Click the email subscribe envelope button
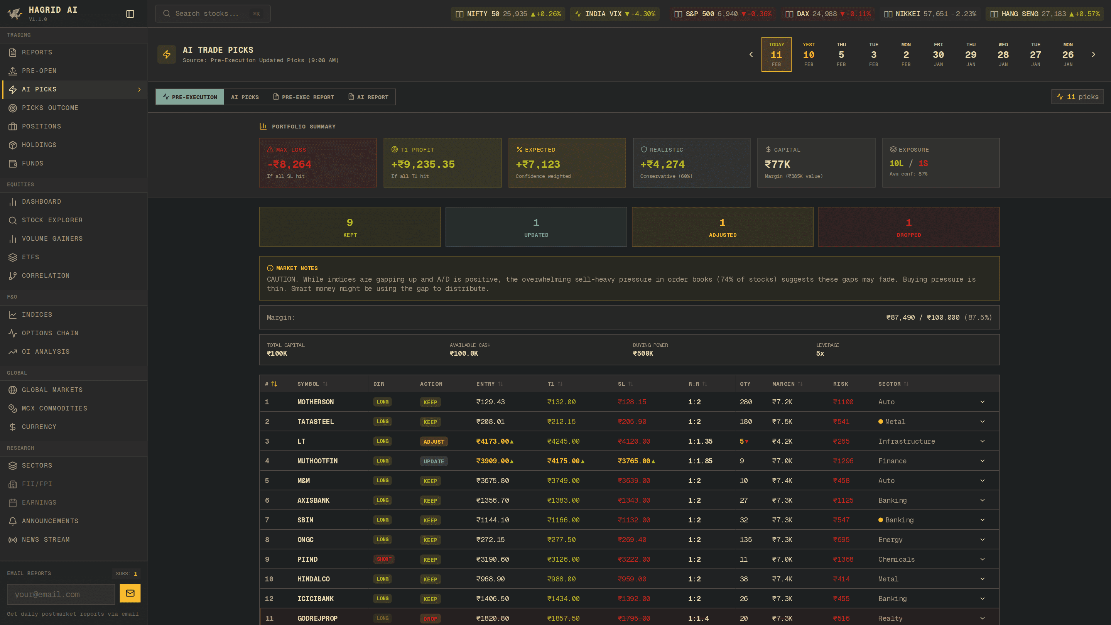 (x=130, y=593)
